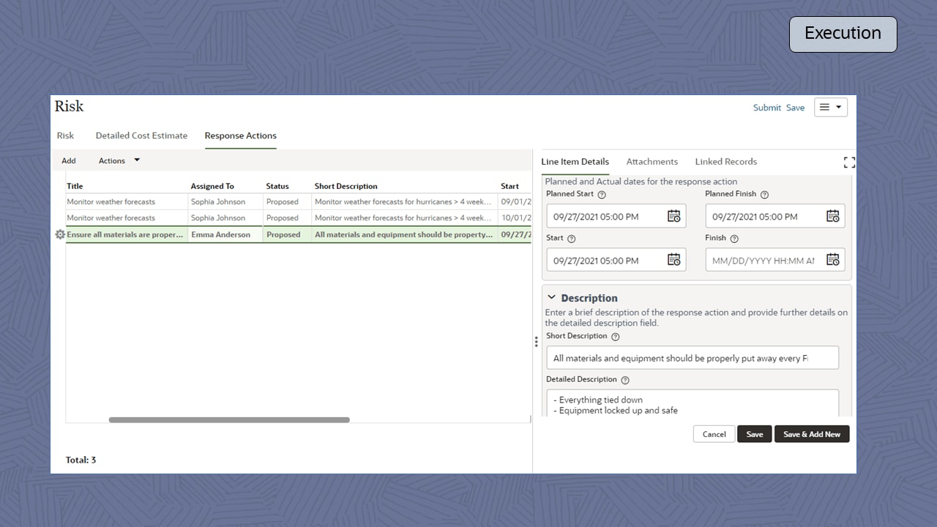The image size is (937, 527).
Task: Open the hamburger menu dropdown at top right
Action: point(830,108)
